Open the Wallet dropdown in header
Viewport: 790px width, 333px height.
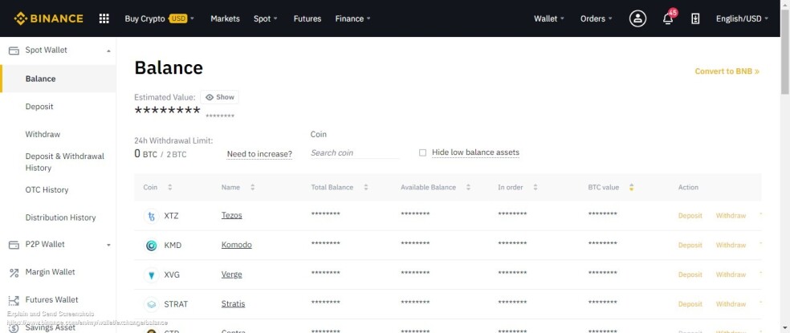point(549,18)
